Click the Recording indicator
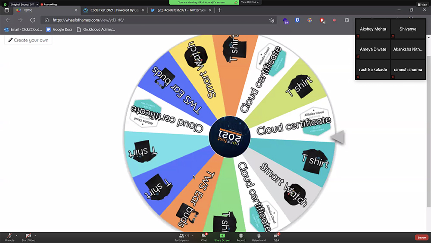Viewport: 431px width, 243px height. [49, 4]
